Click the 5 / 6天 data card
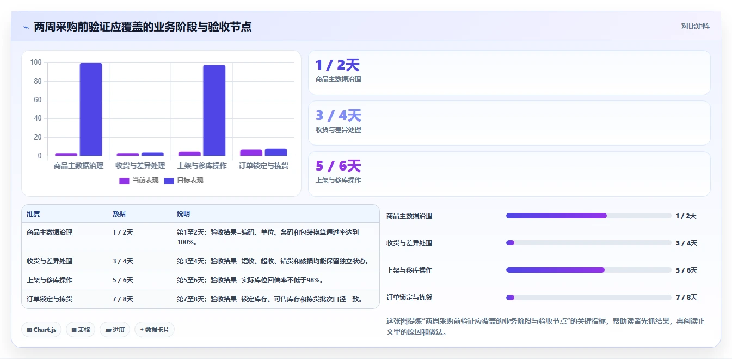The height and width of the screenshot is (359, 732). pos(509,174)
